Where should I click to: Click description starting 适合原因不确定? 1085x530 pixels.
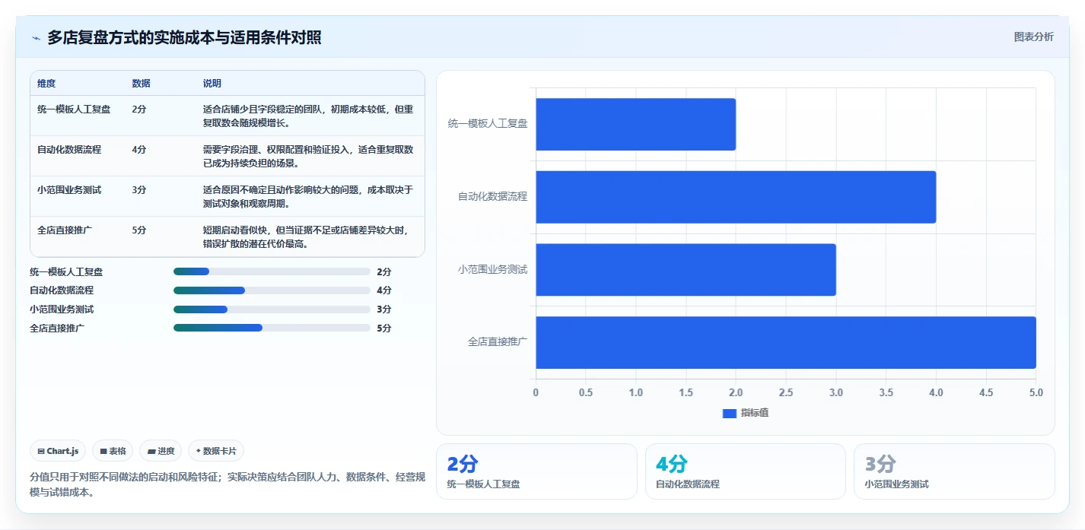point(308,197)
